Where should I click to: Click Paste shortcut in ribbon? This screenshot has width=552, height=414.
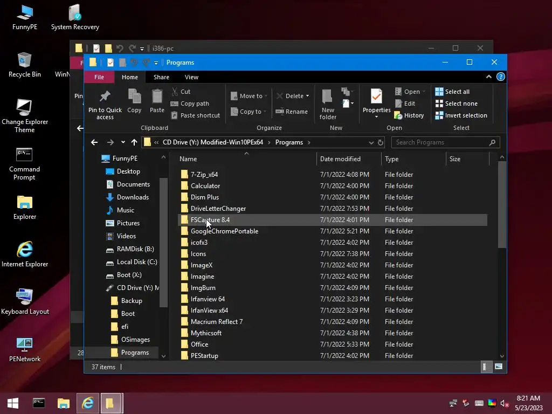pos(195,115)
